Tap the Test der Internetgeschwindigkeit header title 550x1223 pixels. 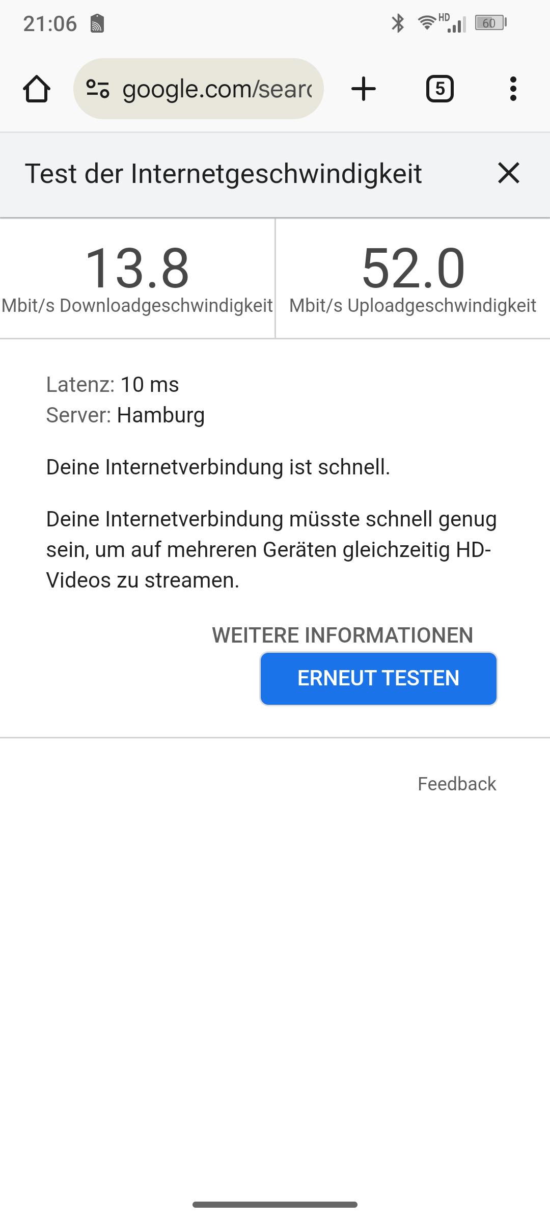pyautogui.click(x=224, y=173)
